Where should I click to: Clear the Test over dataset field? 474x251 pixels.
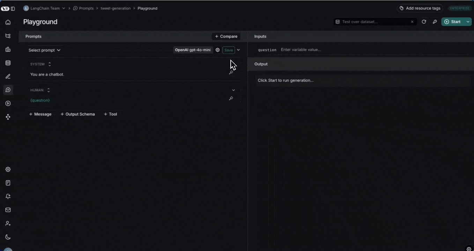click(412, 22)
